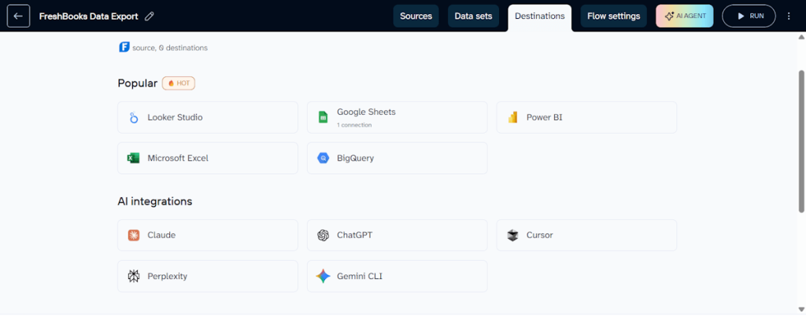The width and height of the screenshot is (806, 316).
Task: Open the Flow settings tab
Action: click(614, 16)
